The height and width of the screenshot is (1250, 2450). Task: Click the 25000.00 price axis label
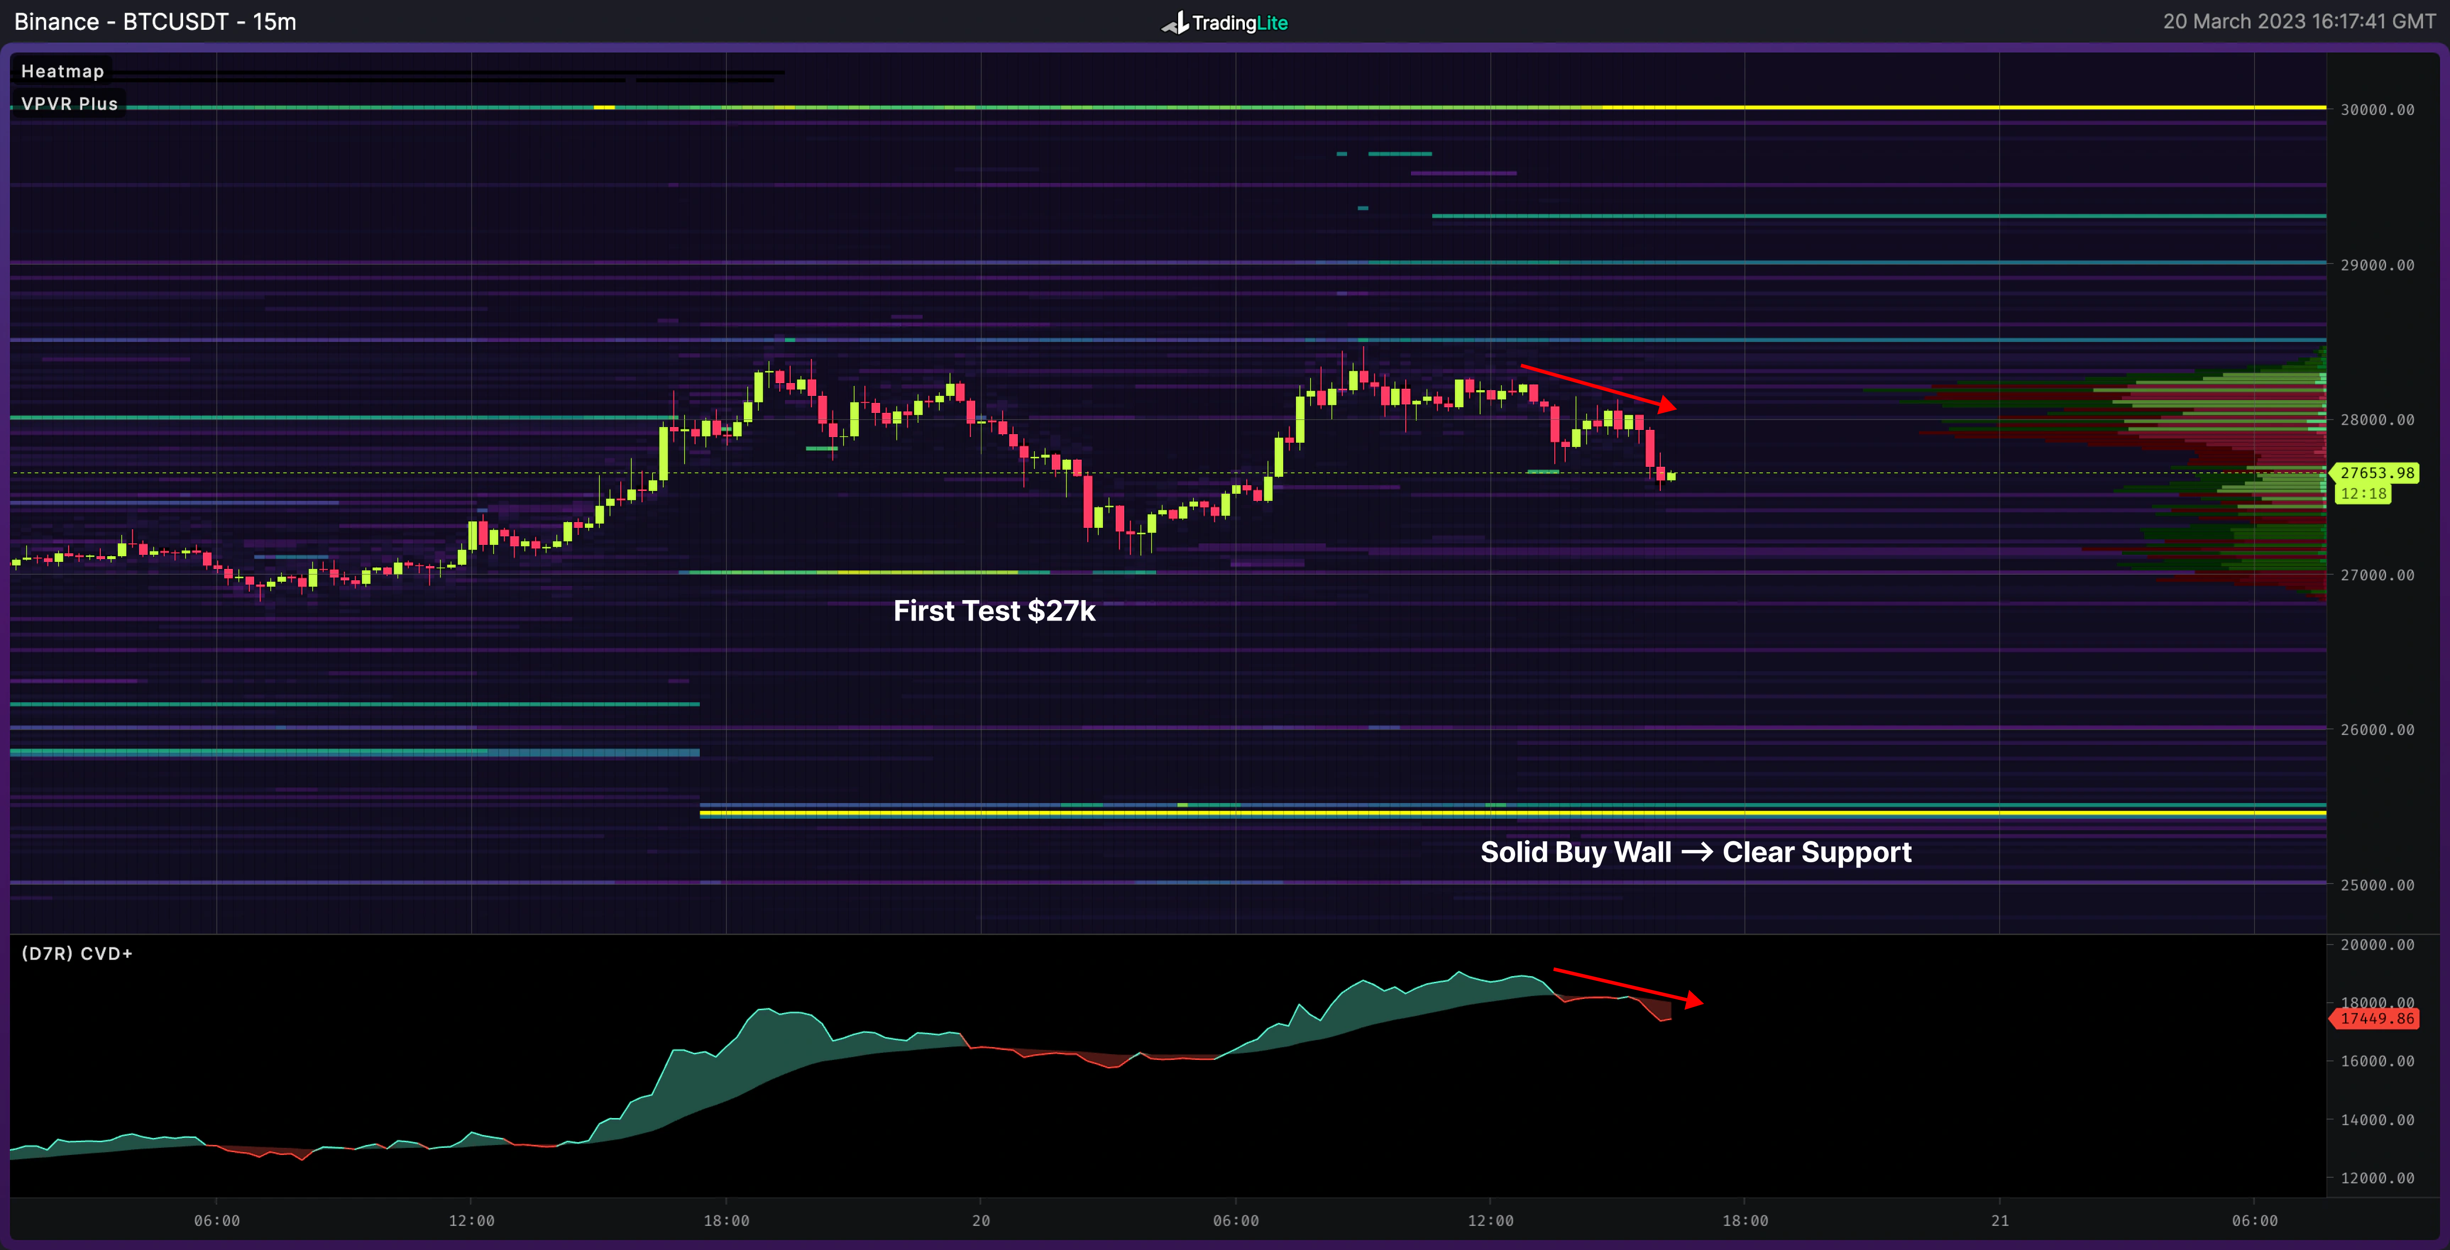click(x=2377, y=884)
